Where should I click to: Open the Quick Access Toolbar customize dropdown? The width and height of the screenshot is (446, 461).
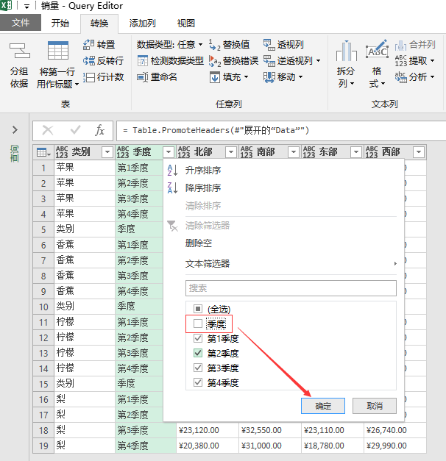26,7
